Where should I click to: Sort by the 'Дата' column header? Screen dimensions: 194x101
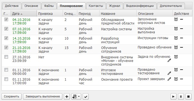click(16, 14)
